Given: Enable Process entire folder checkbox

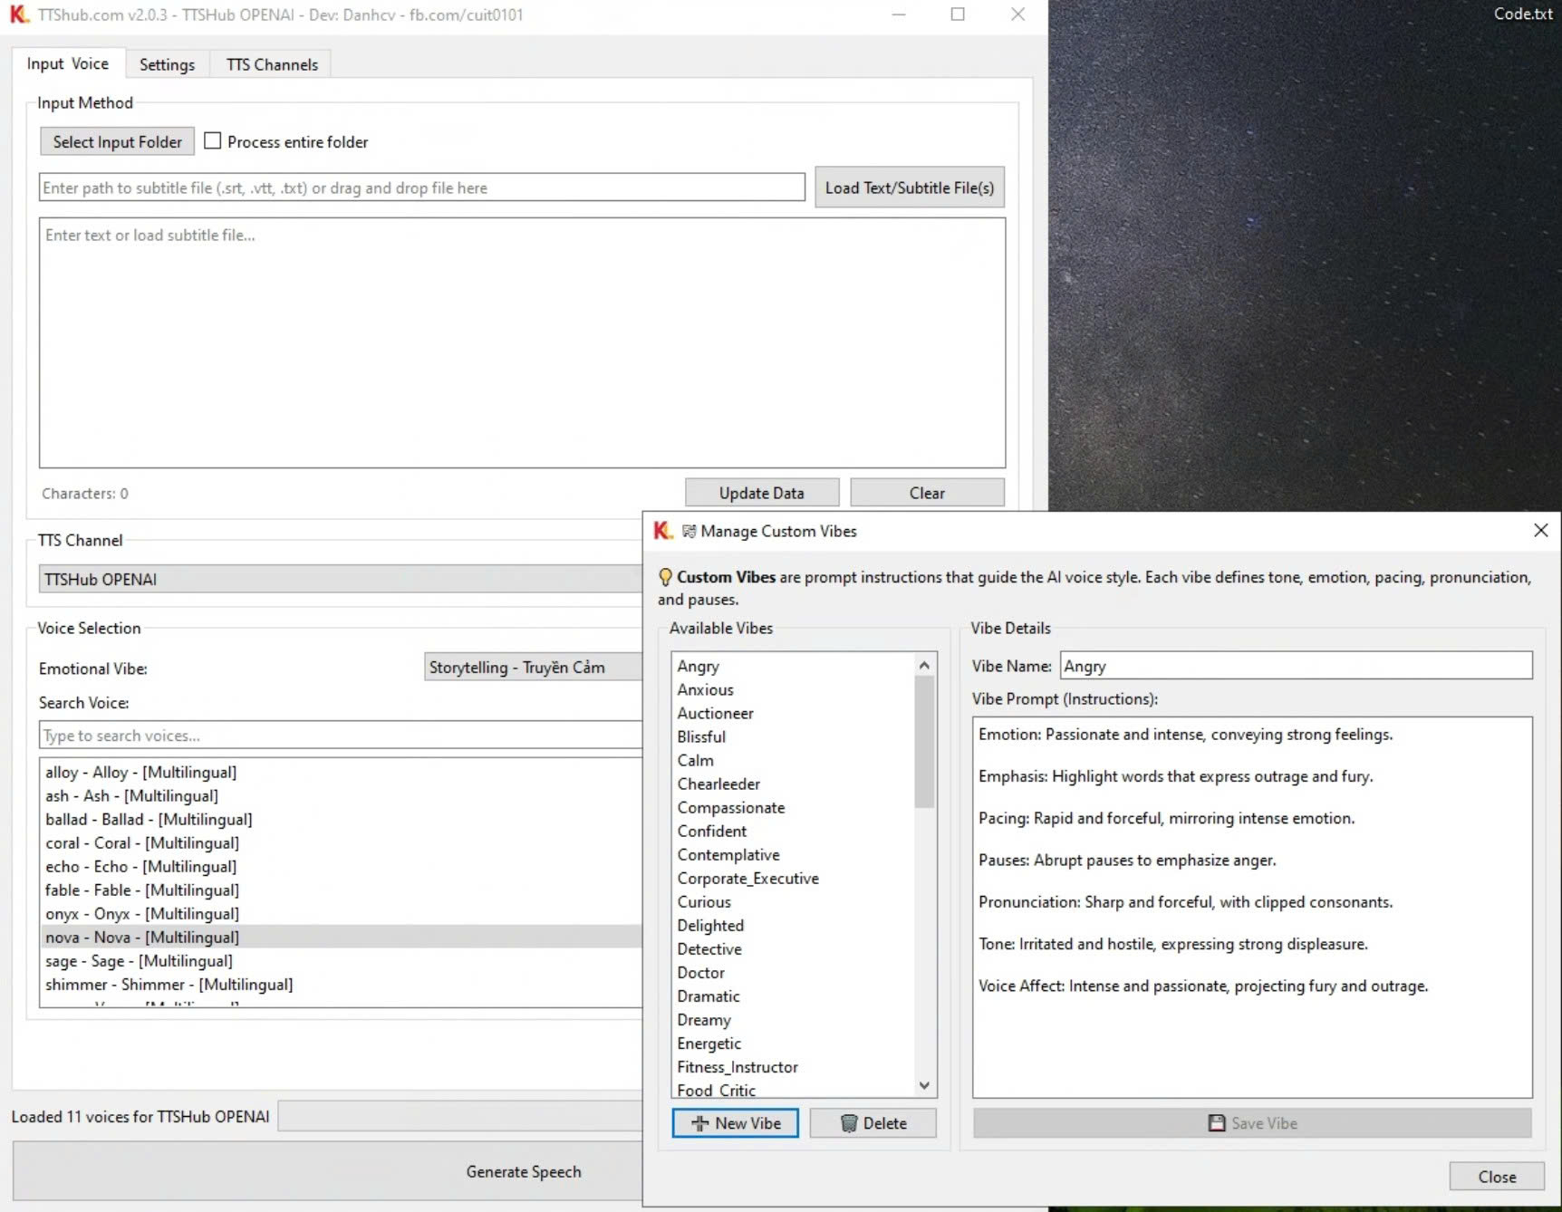Looking at the screenshot, I should 213,141.
